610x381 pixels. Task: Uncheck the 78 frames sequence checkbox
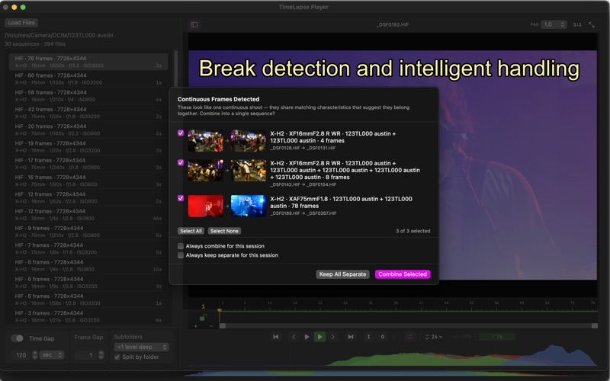pyautogui.click(x=181, y=198)
